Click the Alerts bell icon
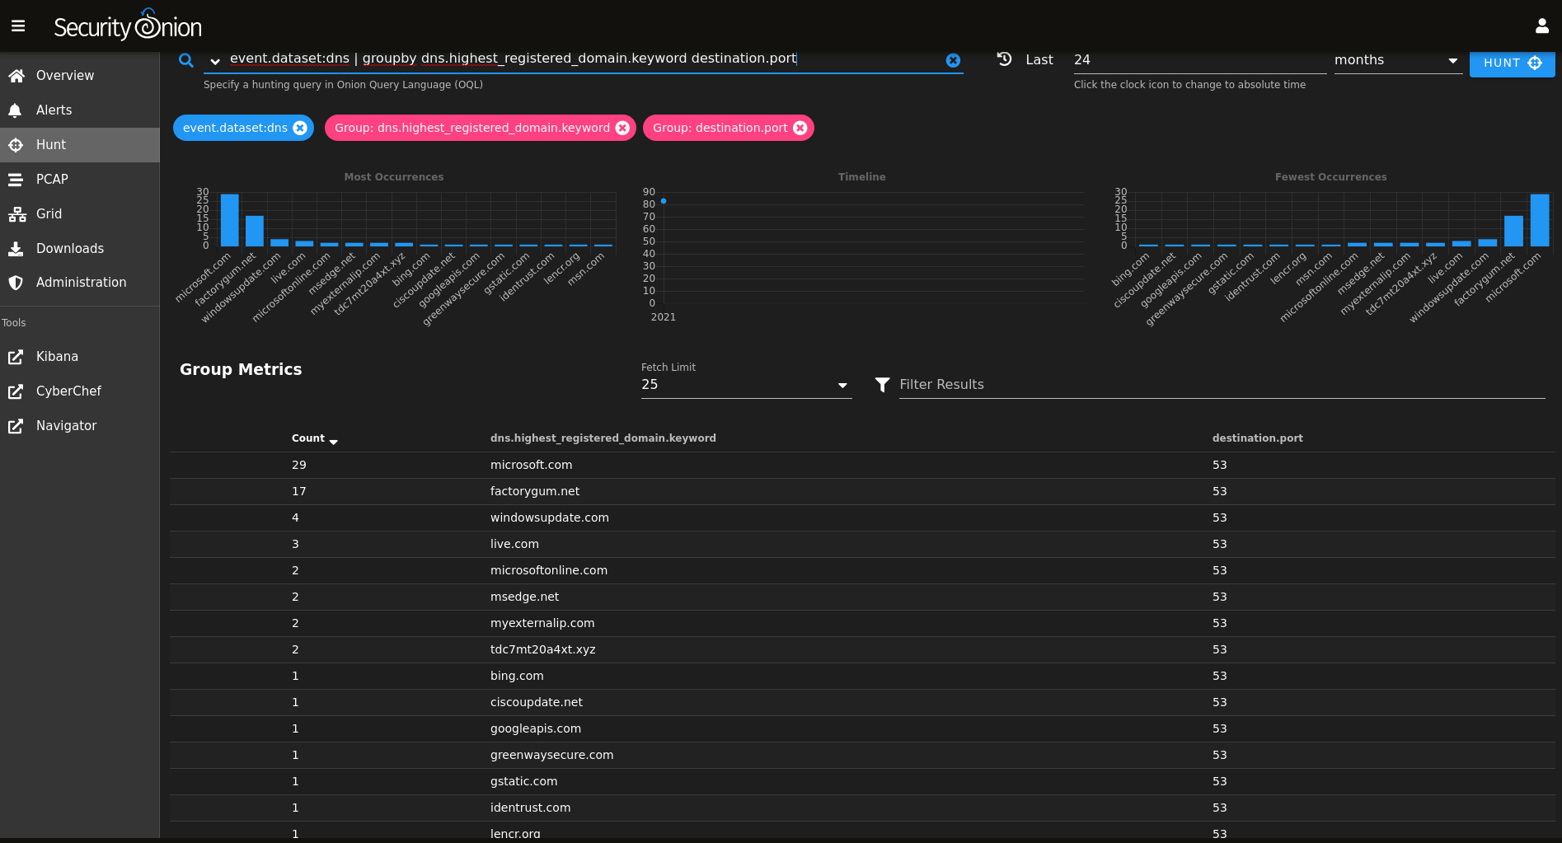The width and height of the screenshot is (1562, 843). click(x=15, y=110)
